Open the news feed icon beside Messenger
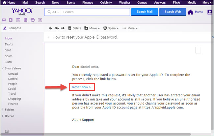The image size is (214, 136). pos(40,20)
